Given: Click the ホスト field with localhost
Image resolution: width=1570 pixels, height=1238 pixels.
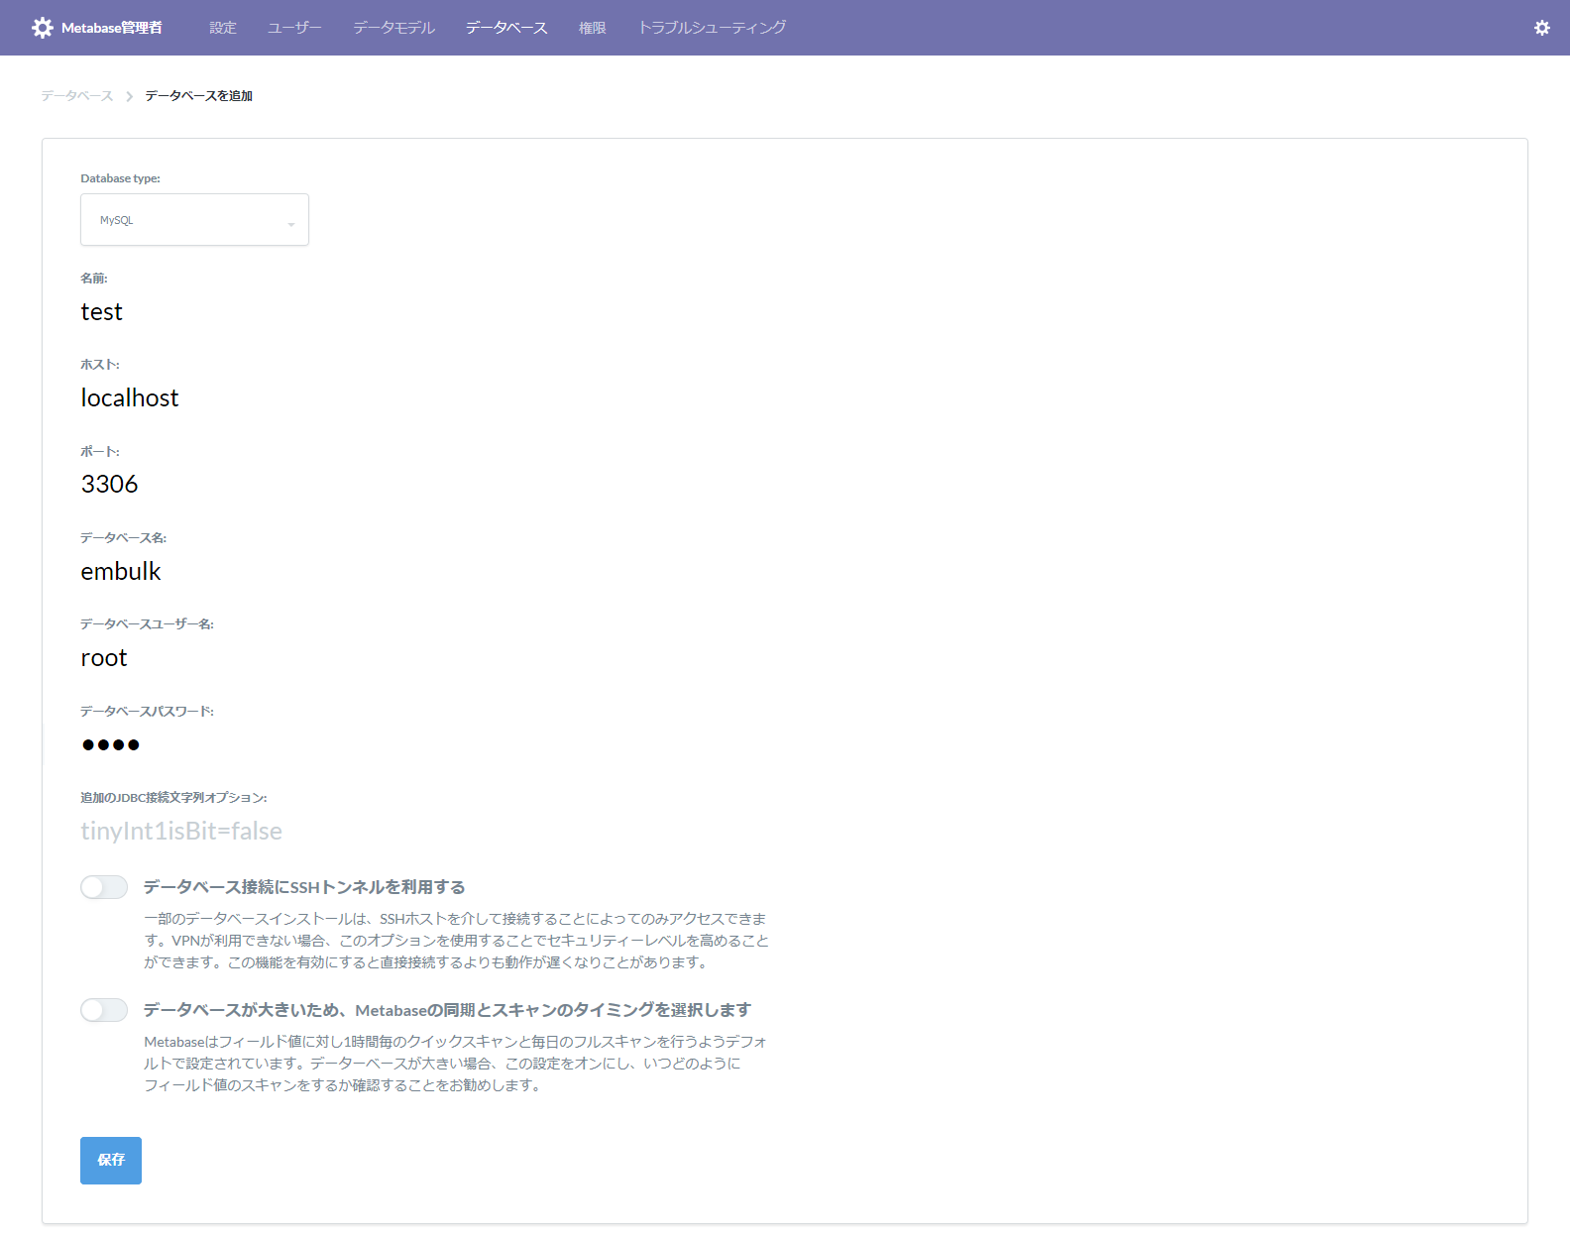Looking at the screenshot, I should click(426, 397).
